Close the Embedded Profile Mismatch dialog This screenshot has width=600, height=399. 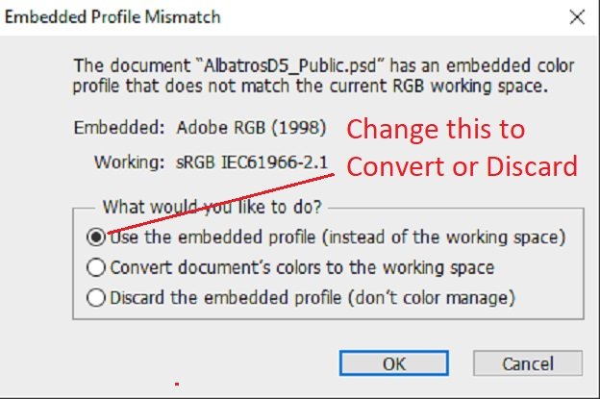[577, 16]
